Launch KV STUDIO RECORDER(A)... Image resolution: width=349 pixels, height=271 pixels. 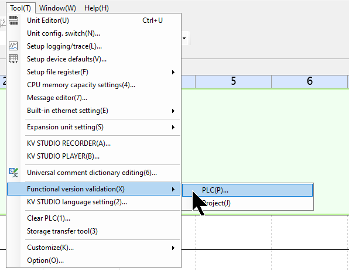(x=94, y=143)
